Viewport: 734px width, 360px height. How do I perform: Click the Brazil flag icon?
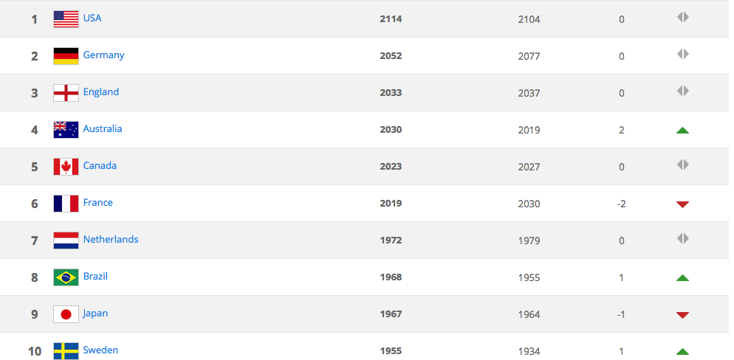click(x=66, y=277)
